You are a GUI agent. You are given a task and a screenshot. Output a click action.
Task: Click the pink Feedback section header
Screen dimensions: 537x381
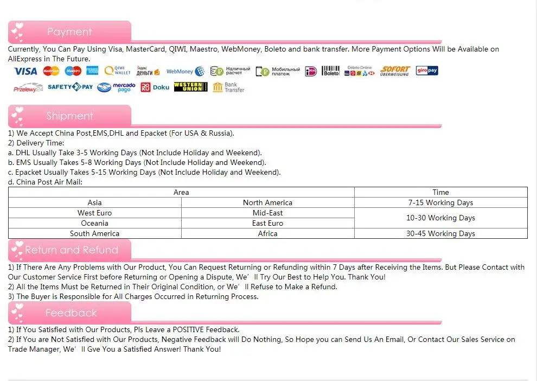pyautogui.click(x=69, y=313)
